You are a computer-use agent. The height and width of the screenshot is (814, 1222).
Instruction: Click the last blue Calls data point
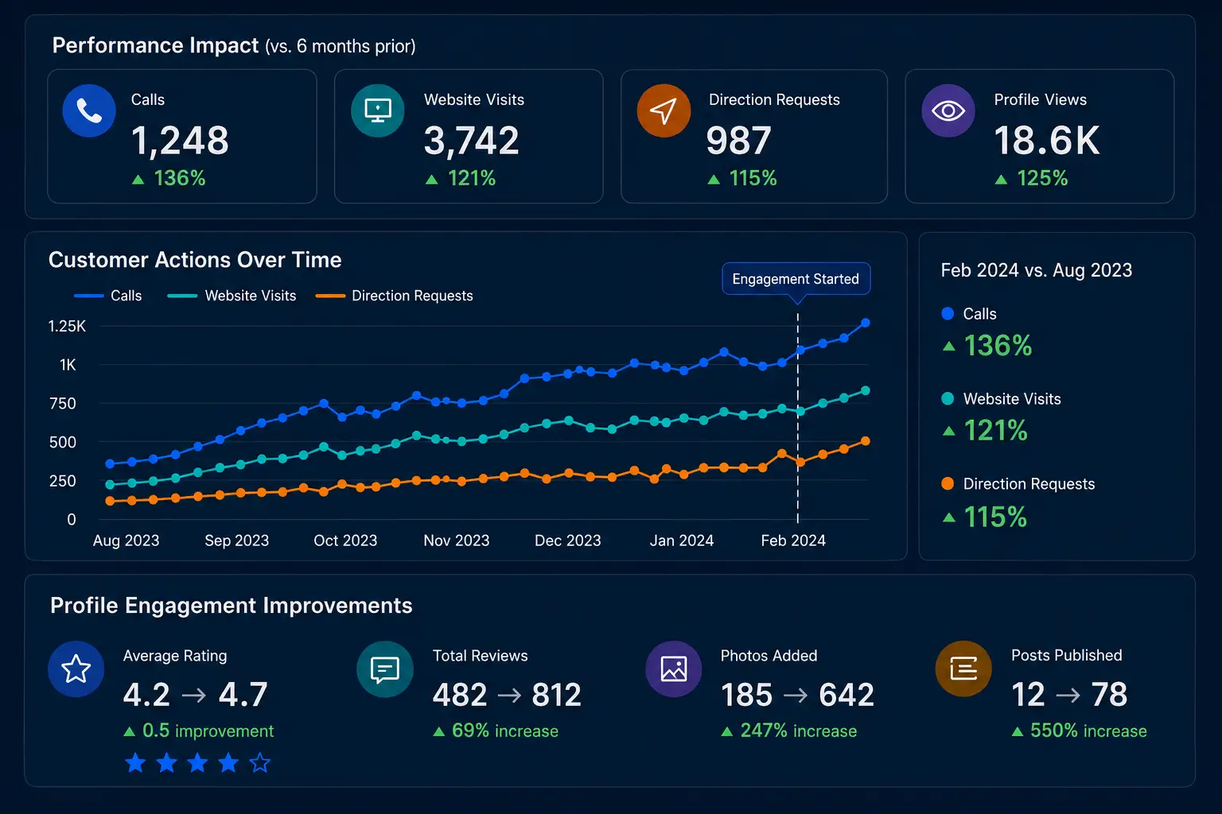click(866, 323)
